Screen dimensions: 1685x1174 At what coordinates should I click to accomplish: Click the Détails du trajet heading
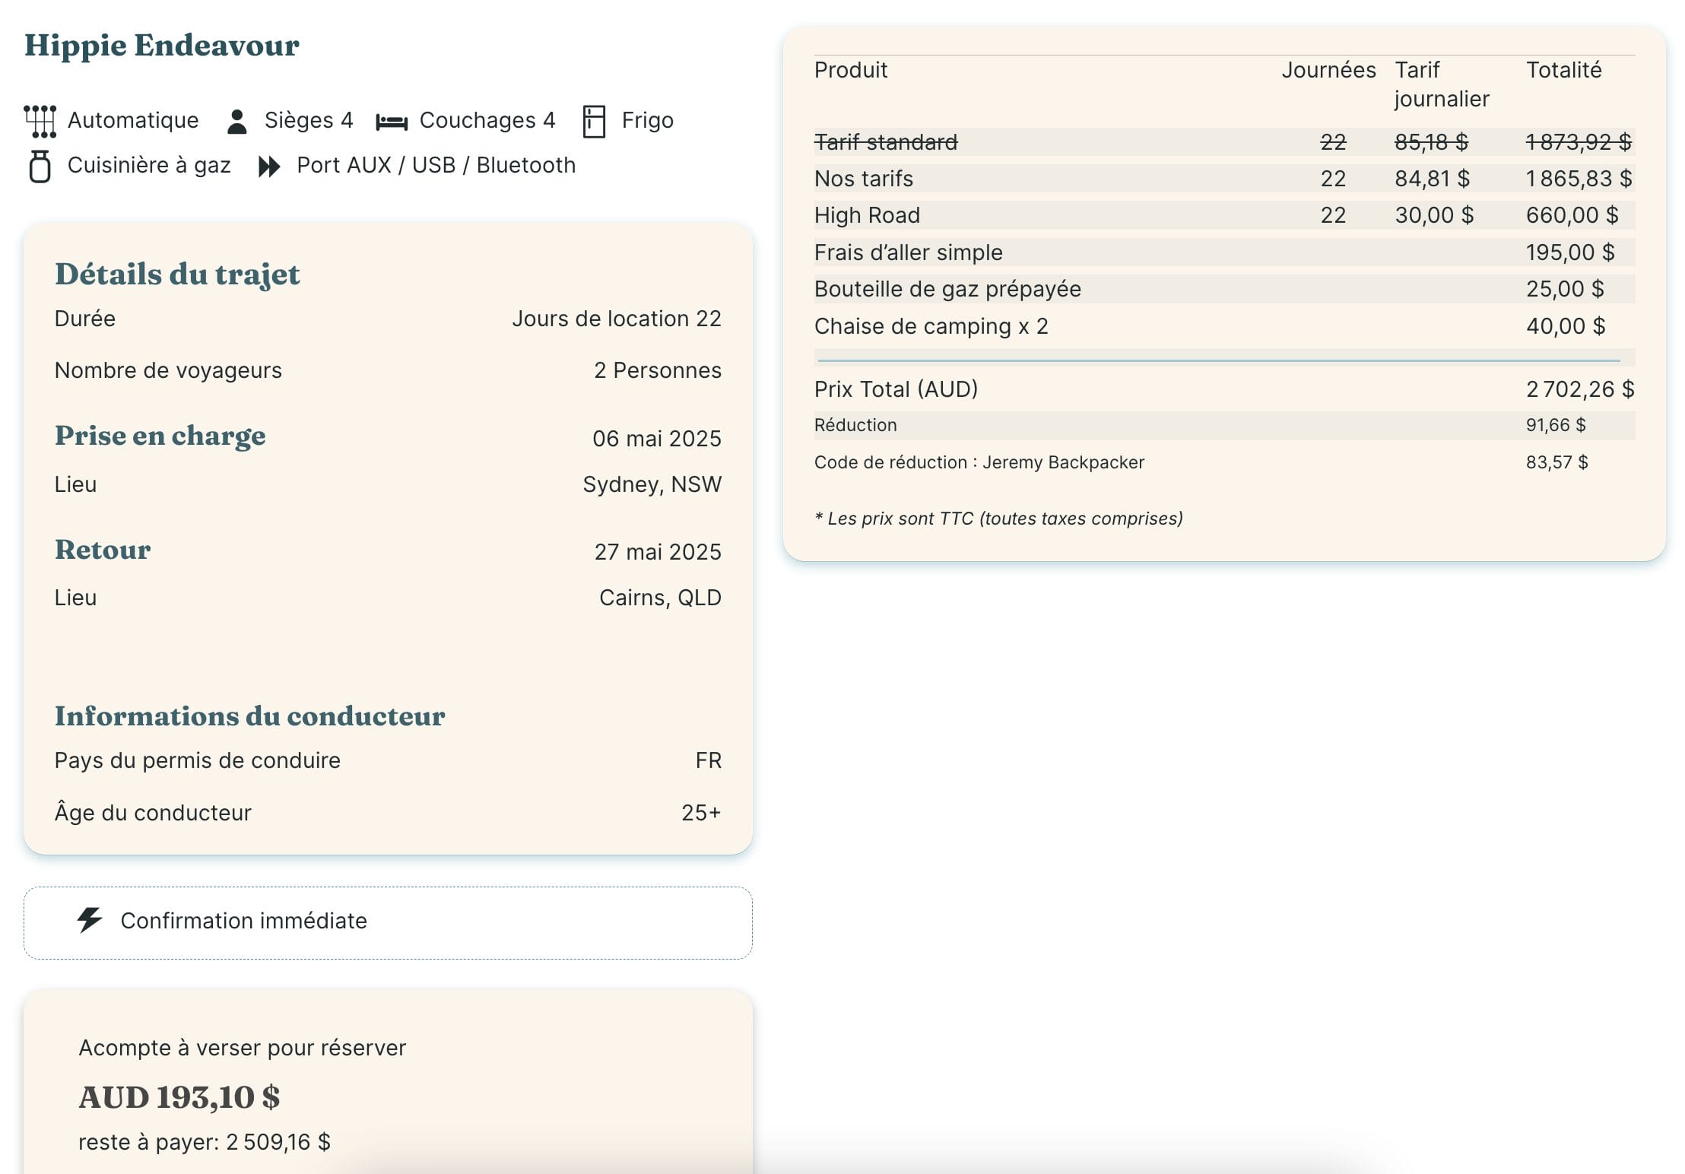(x=177, y=274)
